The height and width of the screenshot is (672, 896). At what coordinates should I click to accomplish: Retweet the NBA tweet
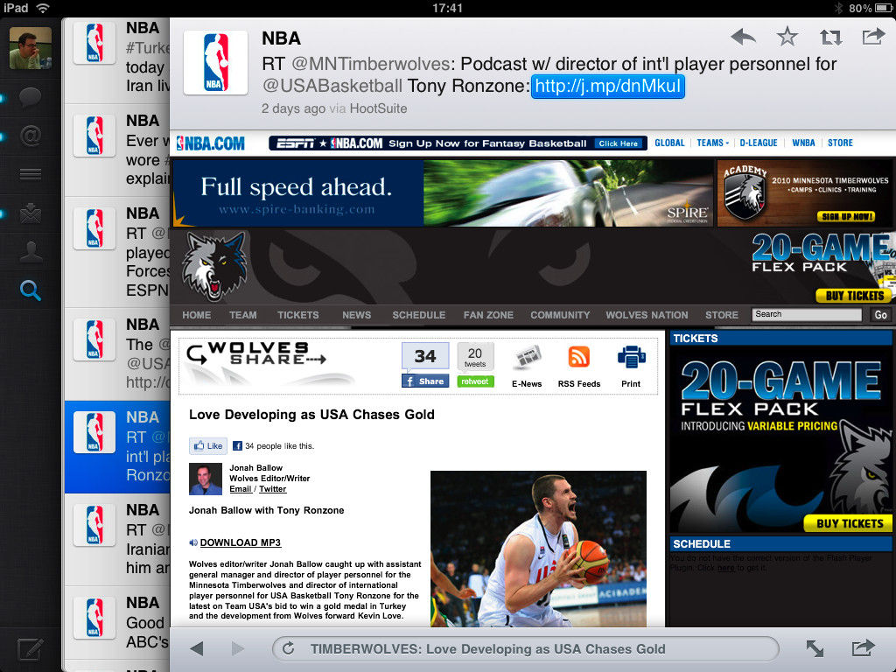[x=830, y=37]
